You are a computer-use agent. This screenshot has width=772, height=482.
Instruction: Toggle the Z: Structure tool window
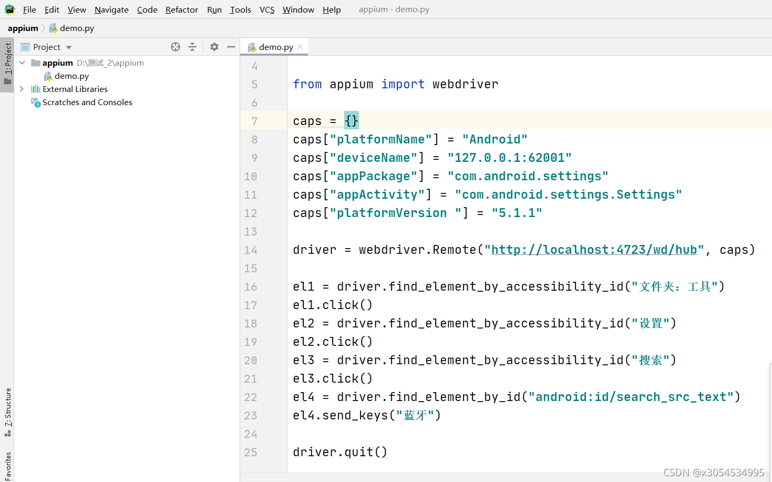pyautogui.click(x=7, y=412)
